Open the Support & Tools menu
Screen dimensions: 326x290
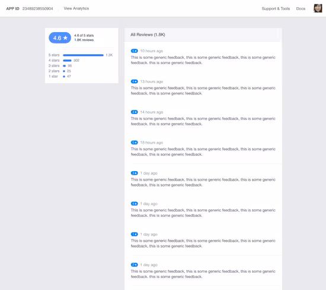pyautogui.click(x=276, y=8)
